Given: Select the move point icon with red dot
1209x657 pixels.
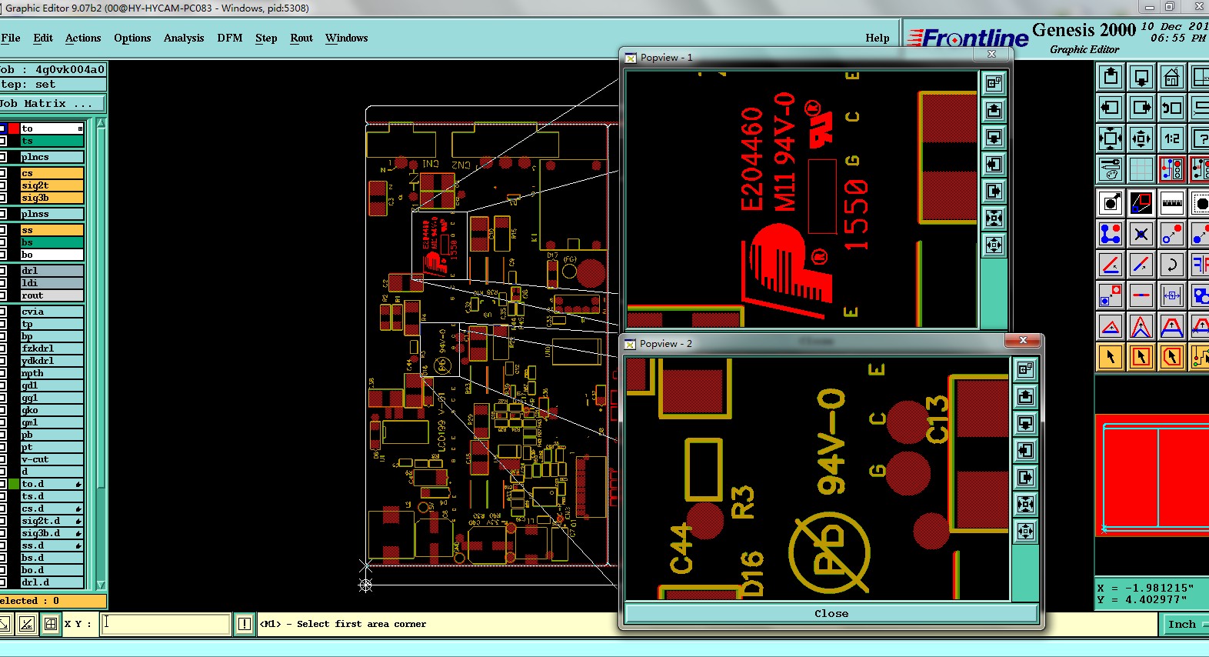Looking at the screenshot, I should (x=1171, y=234).
